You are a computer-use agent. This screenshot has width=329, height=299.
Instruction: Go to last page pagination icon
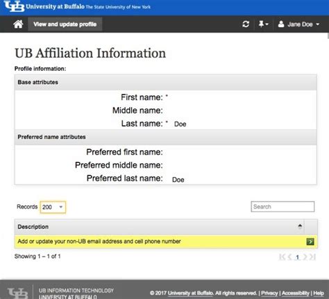click(312, 257)
